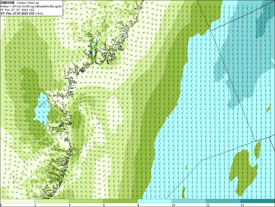Viewport: 275px width, 207px height.
Task: Click the legend label '12'
Action: 208,205
